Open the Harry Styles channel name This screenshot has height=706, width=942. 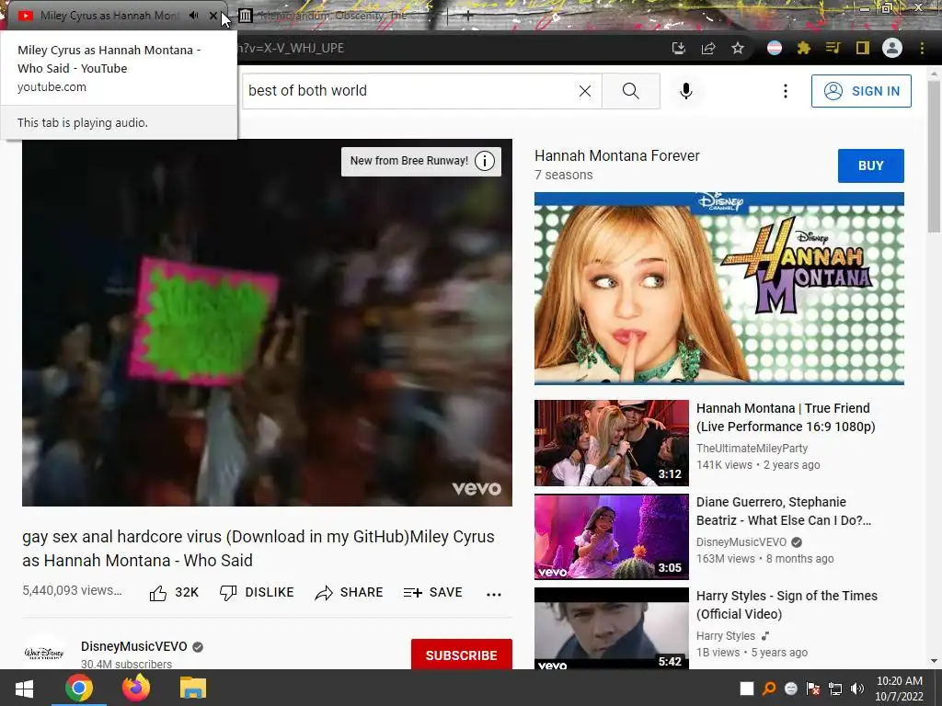(x=726, y=636)
